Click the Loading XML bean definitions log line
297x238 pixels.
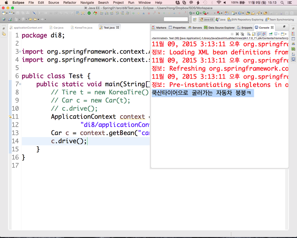(x=220, y=52)
